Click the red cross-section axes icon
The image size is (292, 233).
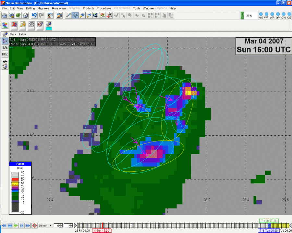click(x=110, y=16)
